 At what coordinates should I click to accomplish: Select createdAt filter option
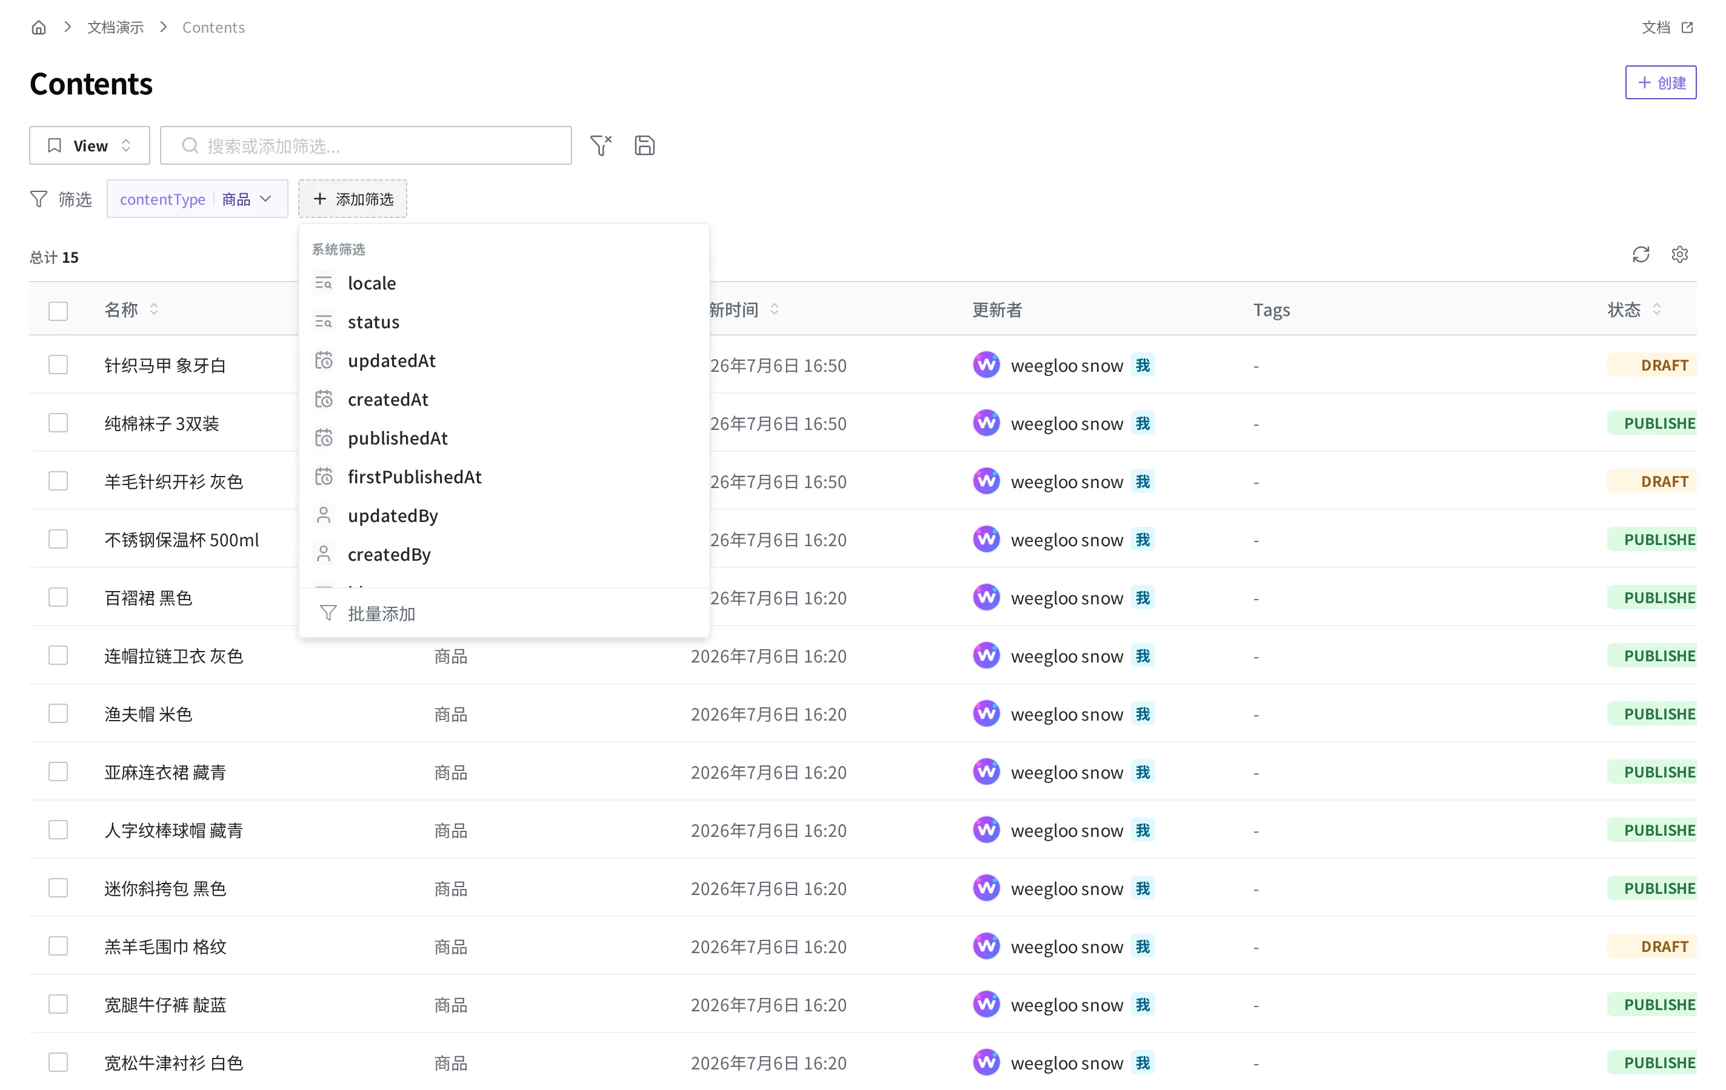(x=504, y=399)
